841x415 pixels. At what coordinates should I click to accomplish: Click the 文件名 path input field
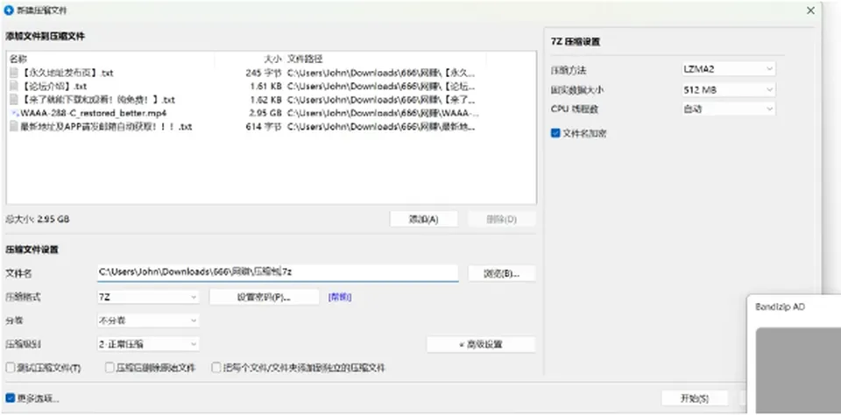(x=278, y=272)
